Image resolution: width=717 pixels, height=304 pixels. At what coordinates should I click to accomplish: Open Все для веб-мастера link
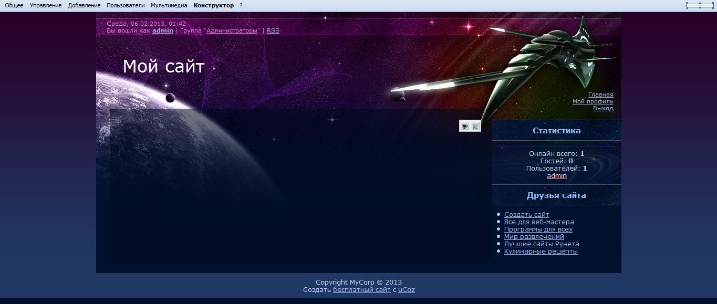click(539, 222)
